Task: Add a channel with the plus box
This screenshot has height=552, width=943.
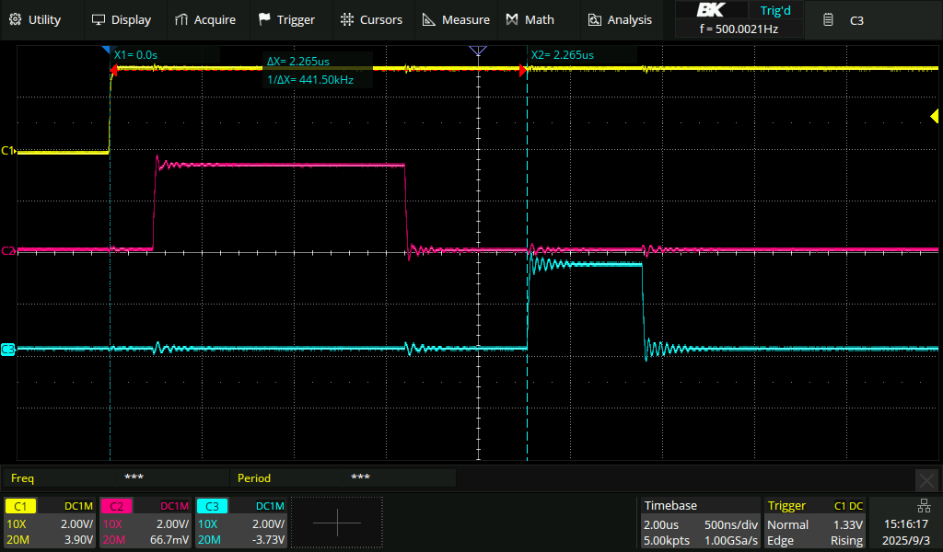Action: [x=337, y=522]
